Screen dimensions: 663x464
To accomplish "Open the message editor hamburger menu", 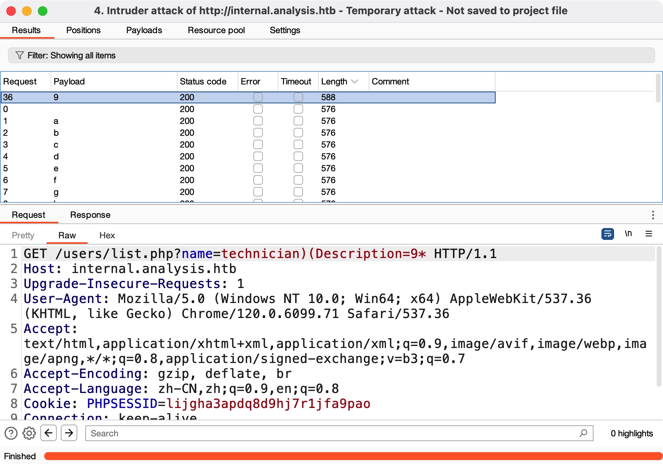I will tap(649, 234).
